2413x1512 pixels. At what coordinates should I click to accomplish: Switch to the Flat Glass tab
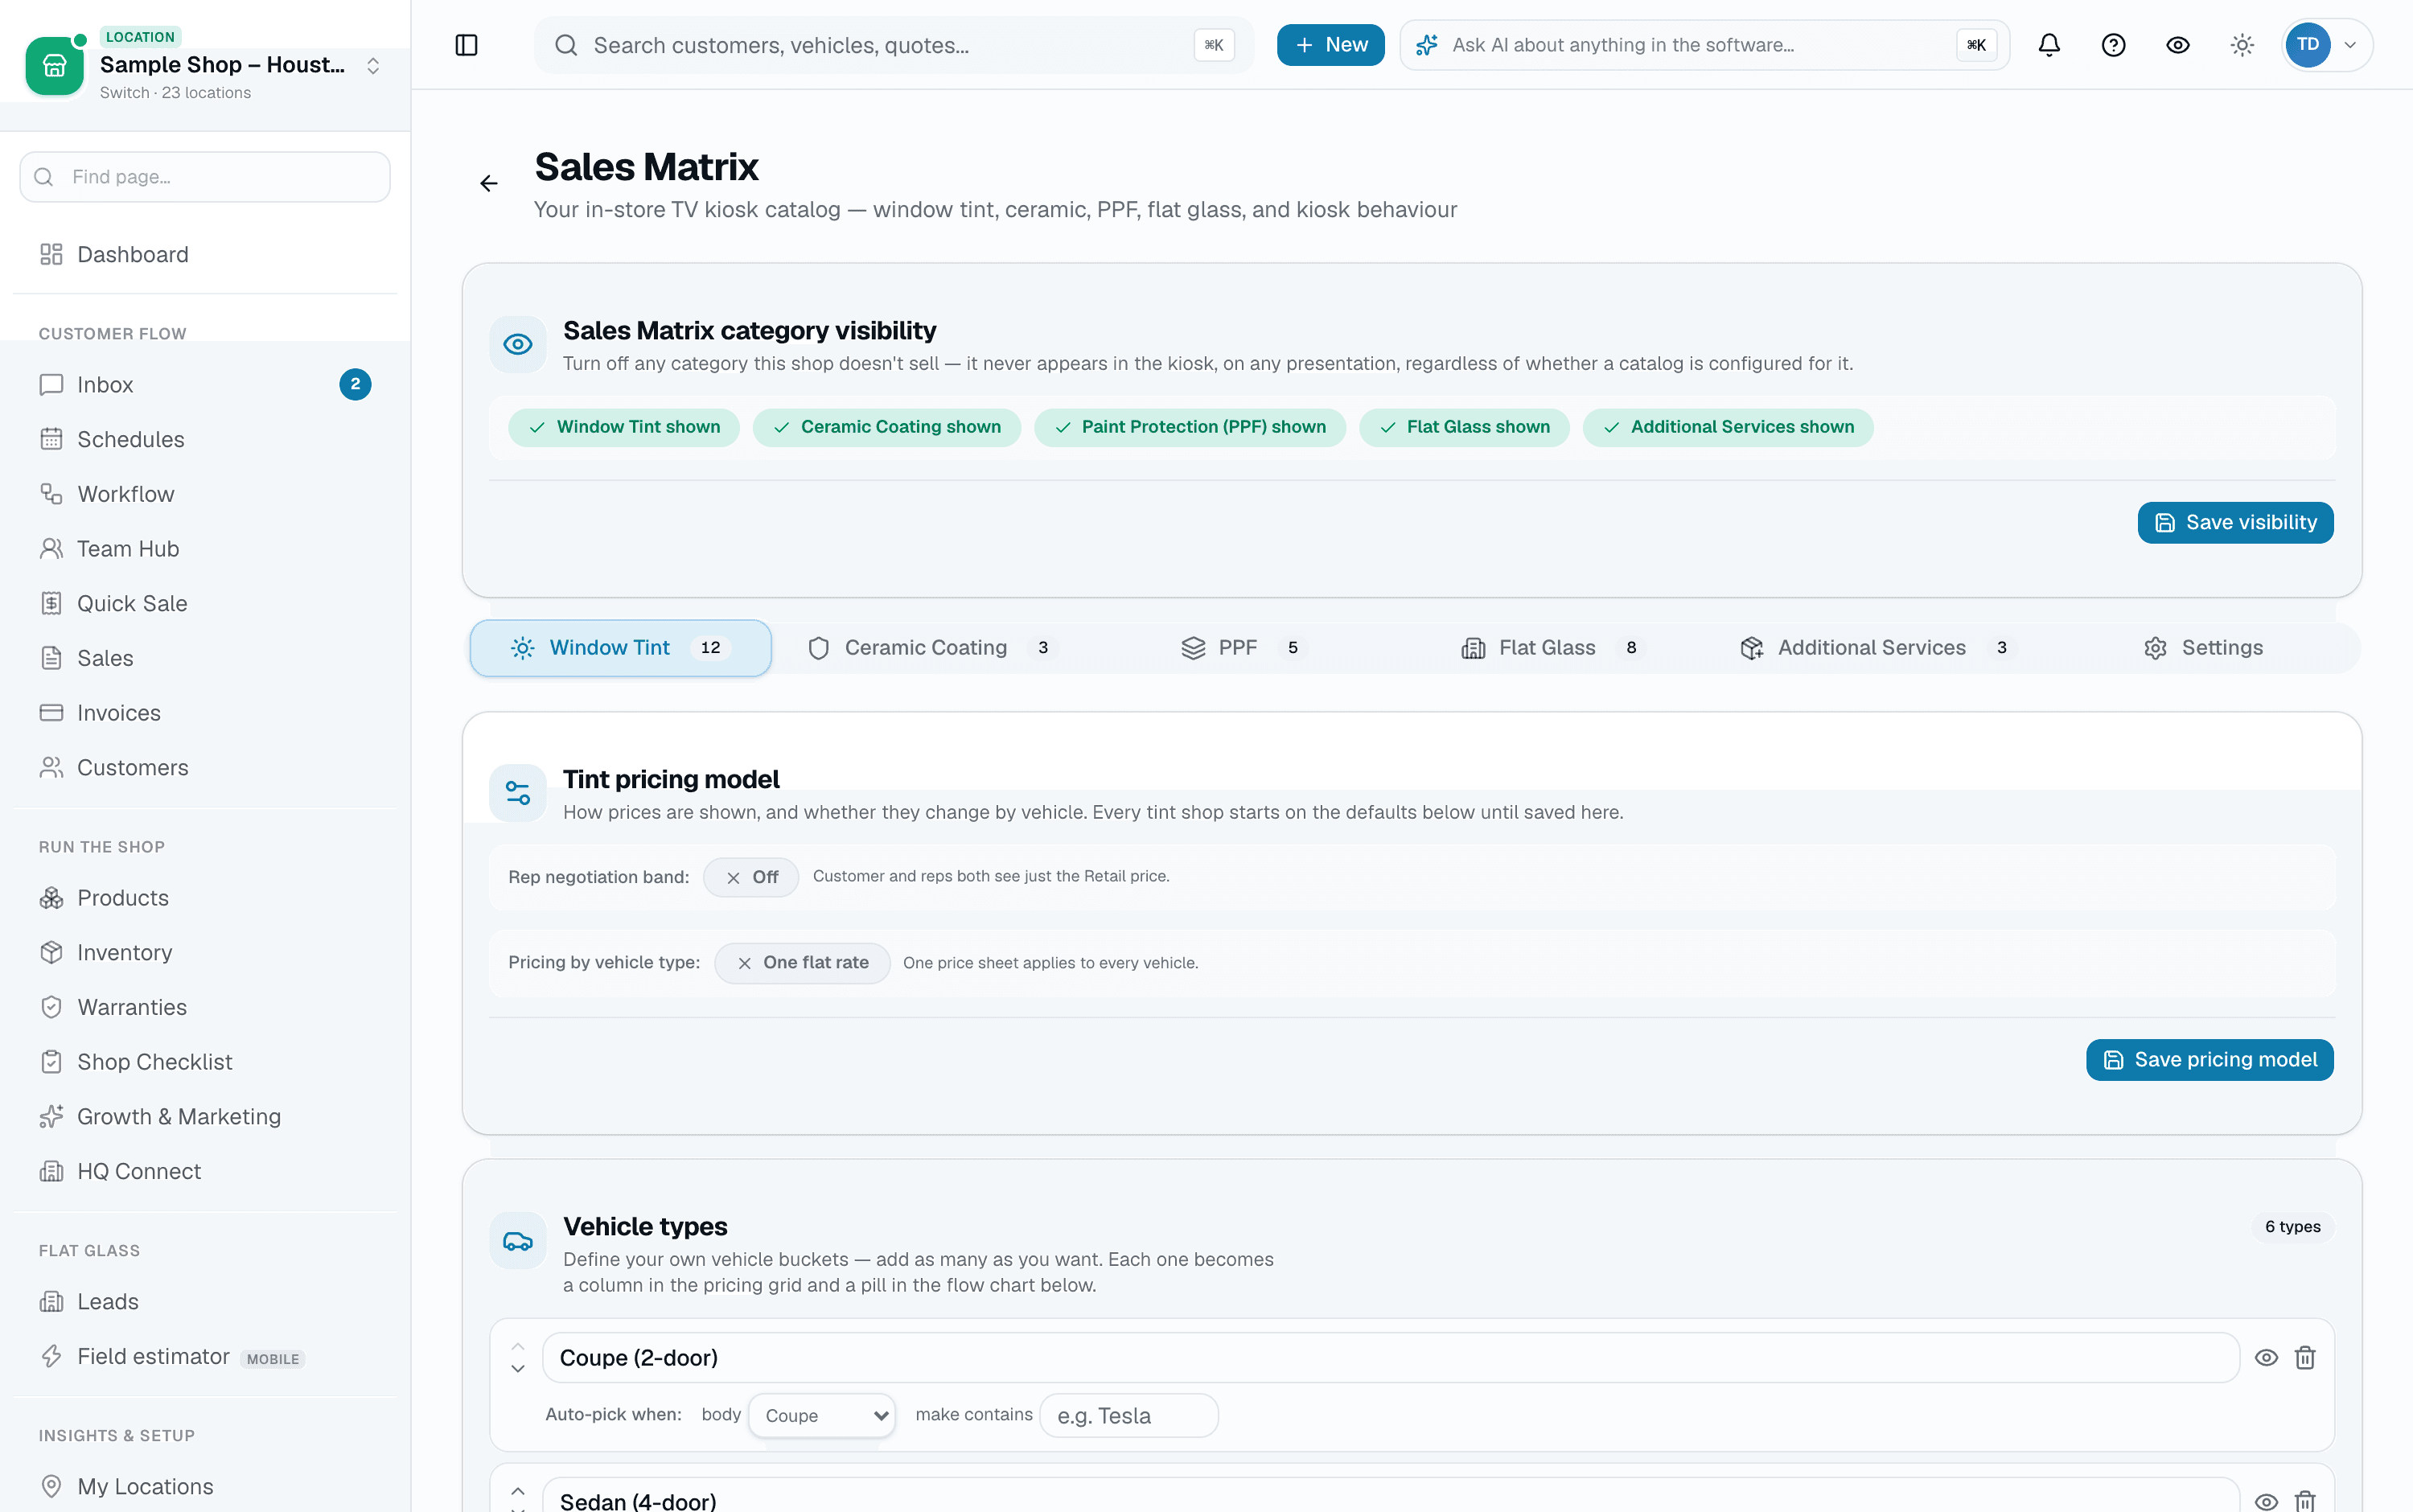point(1552,648)
